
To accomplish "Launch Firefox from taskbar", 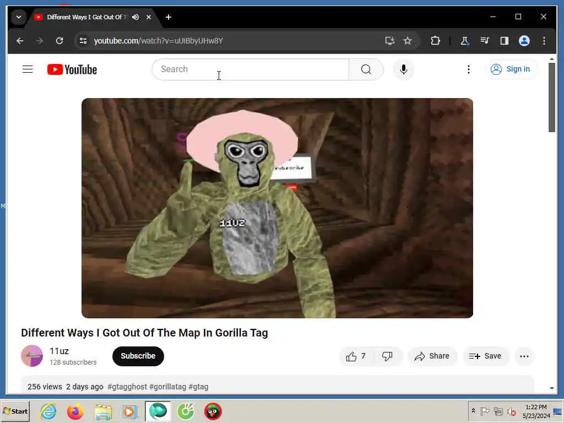I will point(75,411).
